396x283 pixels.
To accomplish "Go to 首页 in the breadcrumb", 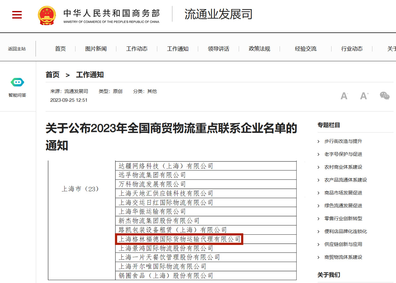I will [x=53, y=75].
